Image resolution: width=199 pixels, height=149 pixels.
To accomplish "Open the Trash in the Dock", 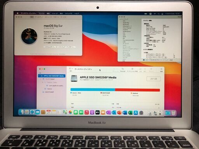I will click(x=174, y=113).
